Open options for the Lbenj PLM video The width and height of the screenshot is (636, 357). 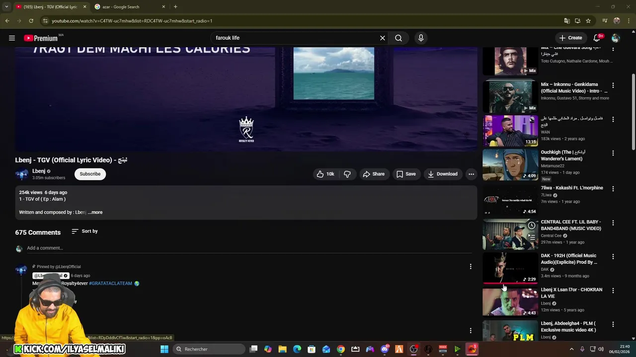click(x=613, y=324)
